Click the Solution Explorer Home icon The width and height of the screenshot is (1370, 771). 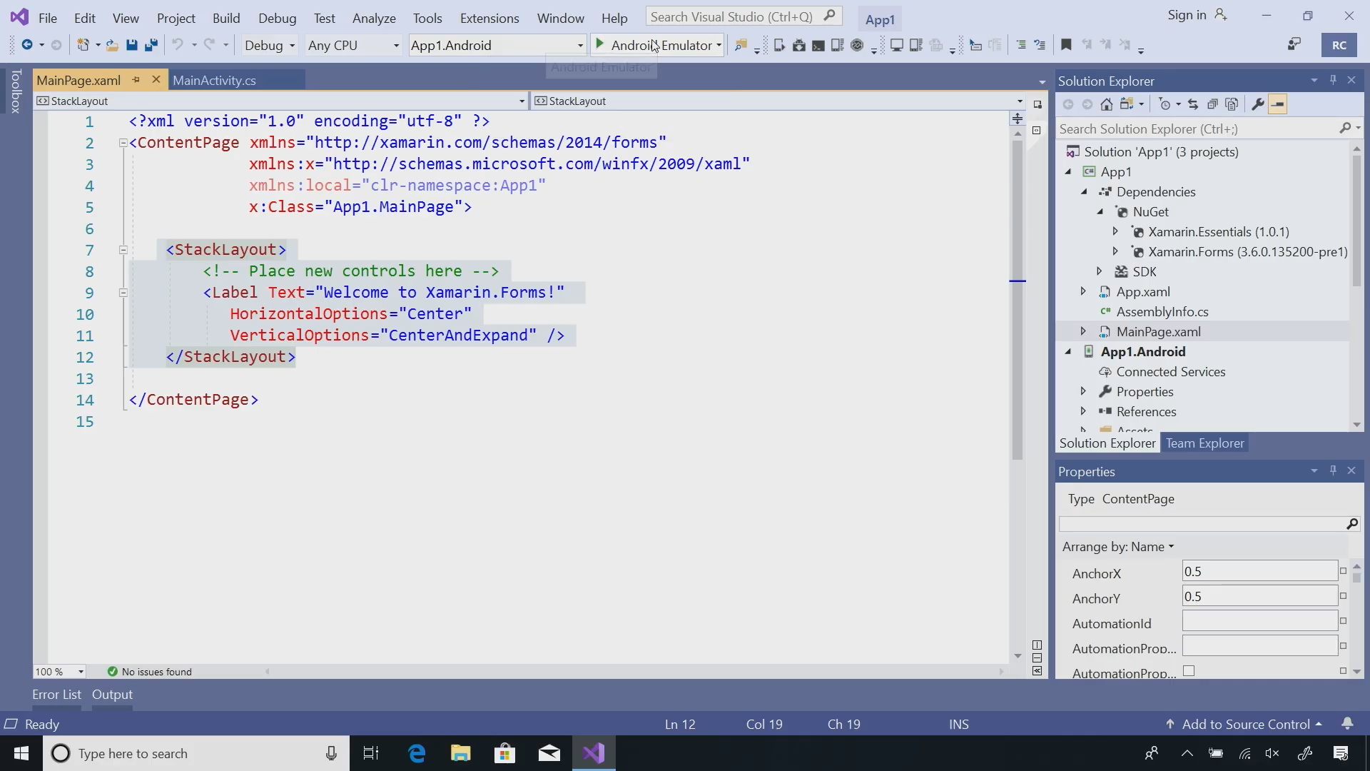(1106, 105)
